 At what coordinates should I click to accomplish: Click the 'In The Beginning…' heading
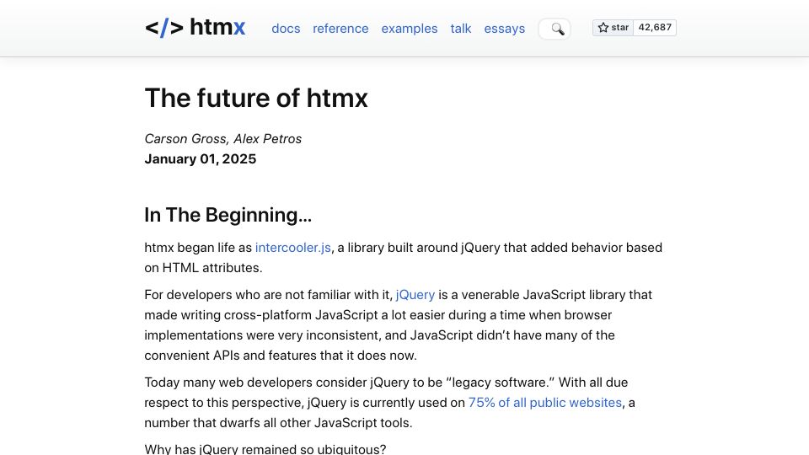[x=228, y=215]
